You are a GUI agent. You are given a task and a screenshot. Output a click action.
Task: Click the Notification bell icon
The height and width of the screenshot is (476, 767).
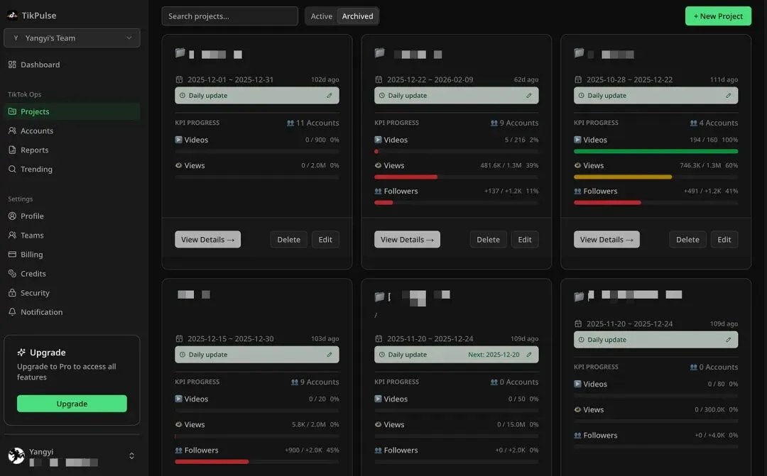coord(12,312)
